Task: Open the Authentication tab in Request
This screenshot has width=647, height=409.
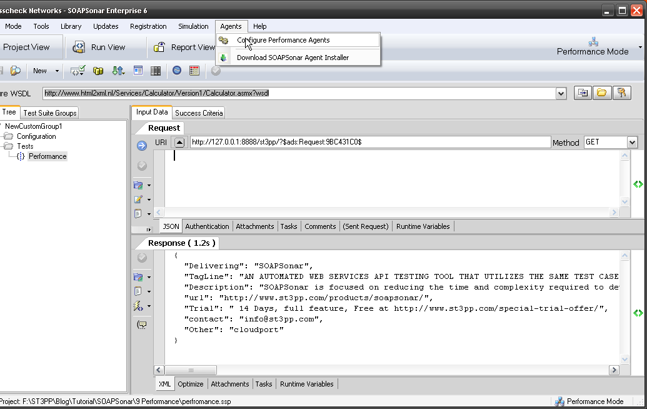Action: pos(207,226)
